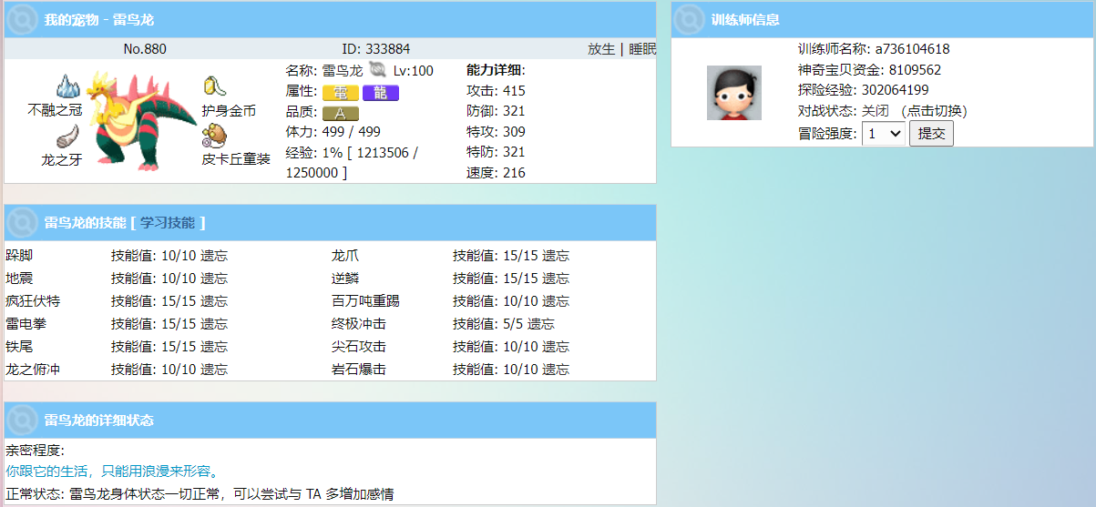Click the trainer name a736104618
This screenshot has height=507, width=1096.
click(913, 49)
